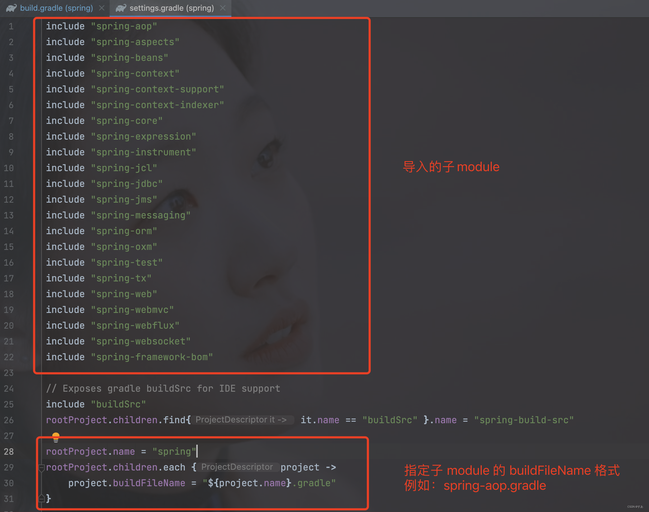Click line number 28 in the gutter

[x=9, y=451]
